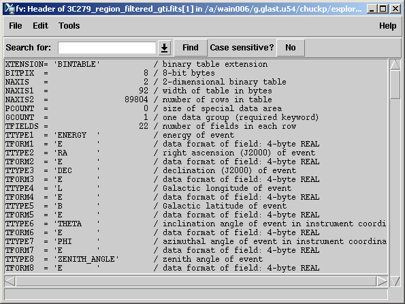Minimize the fv header window
This screenshot has width=405, height=304.
pyautogui.click(x=372, y=9)
